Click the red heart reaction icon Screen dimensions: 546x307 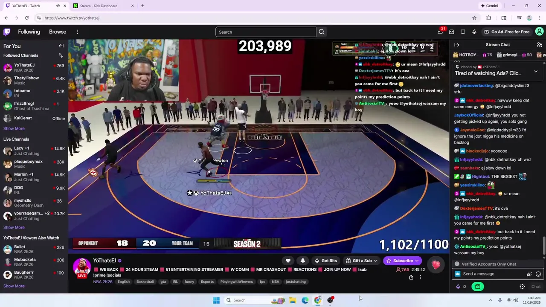pos(436,265)
